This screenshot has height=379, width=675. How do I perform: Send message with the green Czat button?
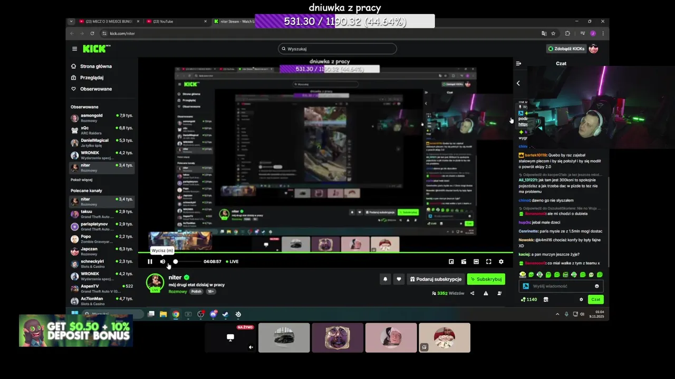pyautogui.click(x=595, y=300)
